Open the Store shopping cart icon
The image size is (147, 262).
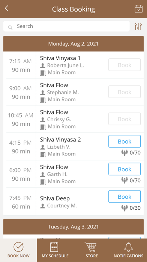pos(91,247)
